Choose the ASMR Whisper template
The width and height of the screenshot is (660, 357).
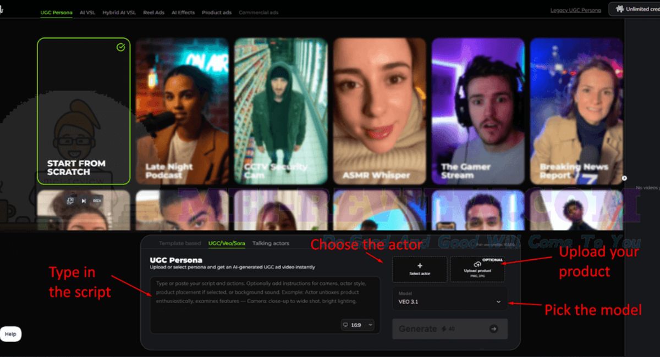[x=379, y=111]
